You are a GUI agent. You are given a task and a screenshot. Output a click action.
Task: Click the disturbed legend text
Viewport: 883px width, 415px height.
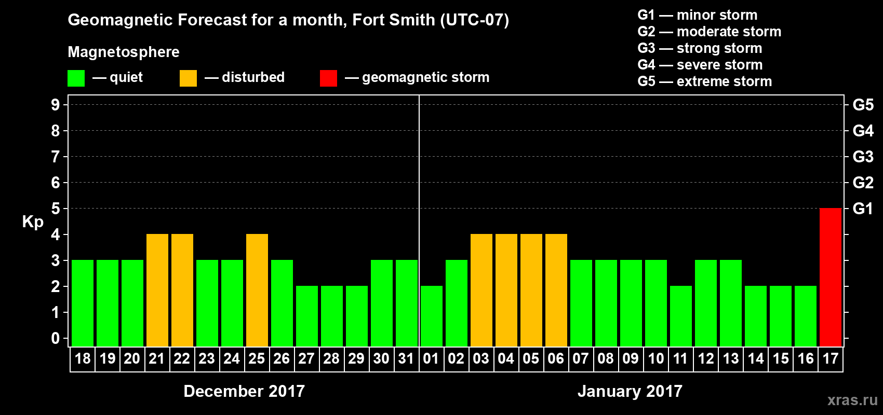click(253, 77)
